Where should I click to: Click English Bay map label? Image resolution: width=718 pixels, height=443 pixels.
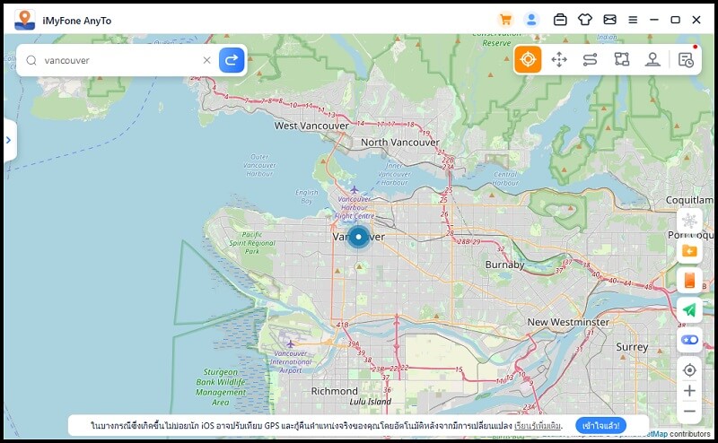306,196
